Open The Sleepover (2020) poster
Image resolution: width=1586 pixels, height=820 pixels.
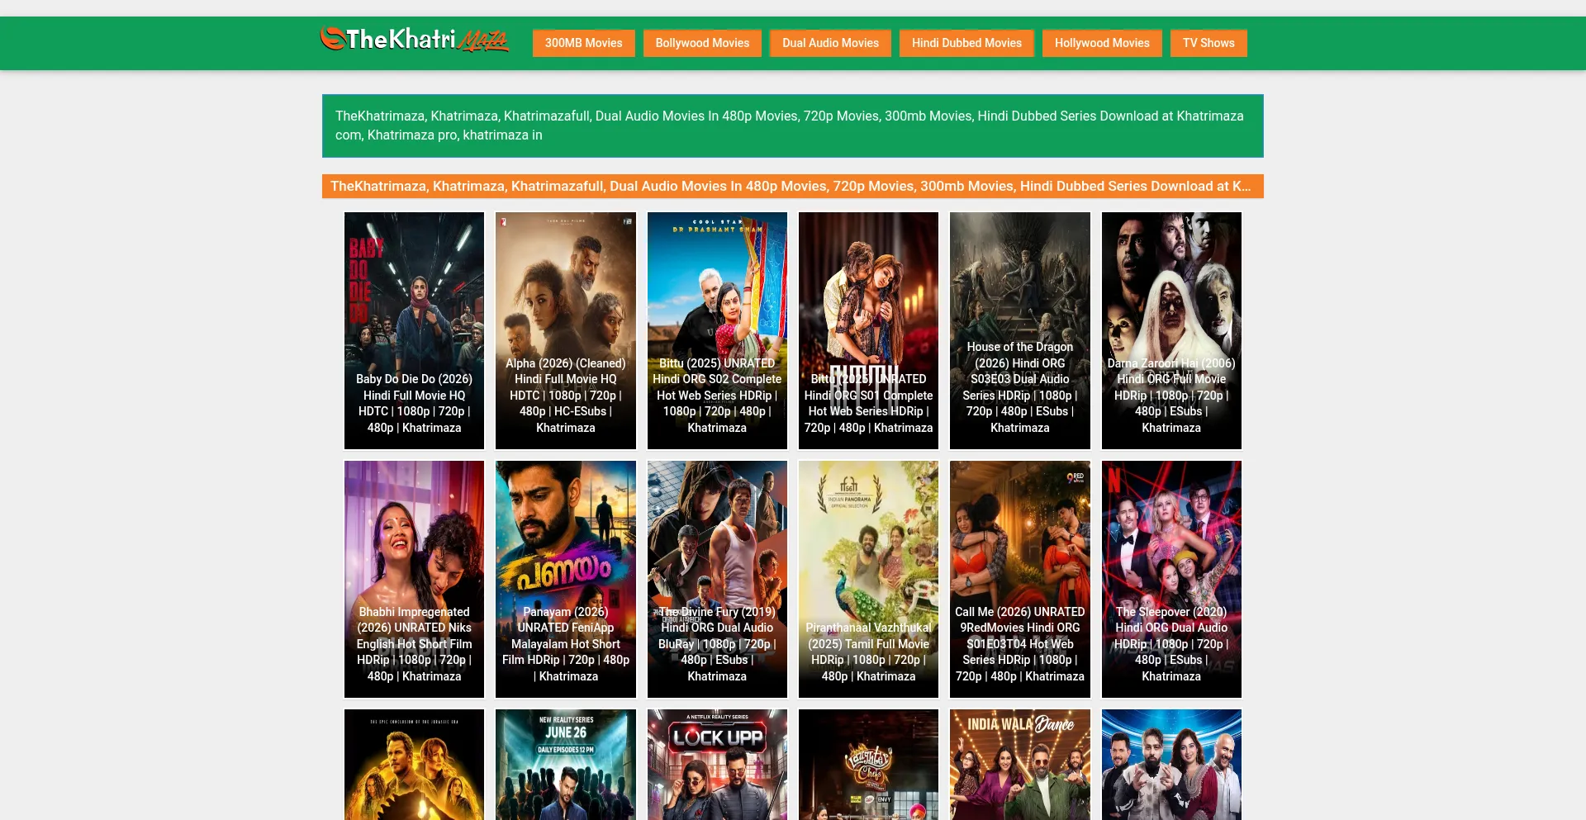click(x=1171, y=579)
